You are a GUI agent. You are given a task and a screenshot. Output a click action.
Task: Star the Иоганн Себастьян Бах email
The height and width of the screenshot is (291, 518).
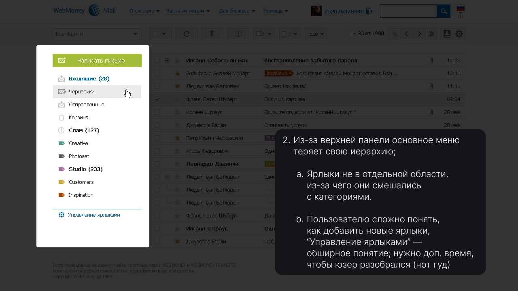[177, 61]
